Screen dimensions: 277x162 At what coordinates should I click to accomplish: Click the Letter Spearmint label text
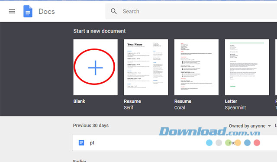click(235, 104)
